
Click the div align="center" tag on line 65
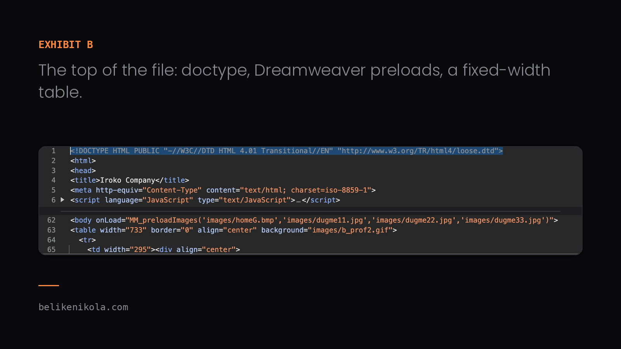pos(198,249)
